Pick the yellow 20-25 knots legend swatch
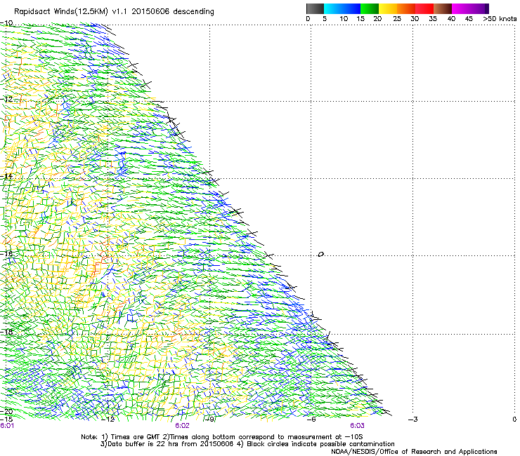This screenshot has width=520, height=456. 388,8
